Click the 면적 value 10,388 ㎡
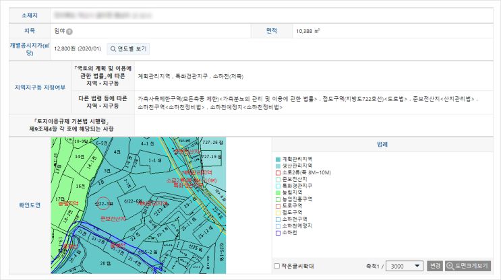 coord(307,31)
